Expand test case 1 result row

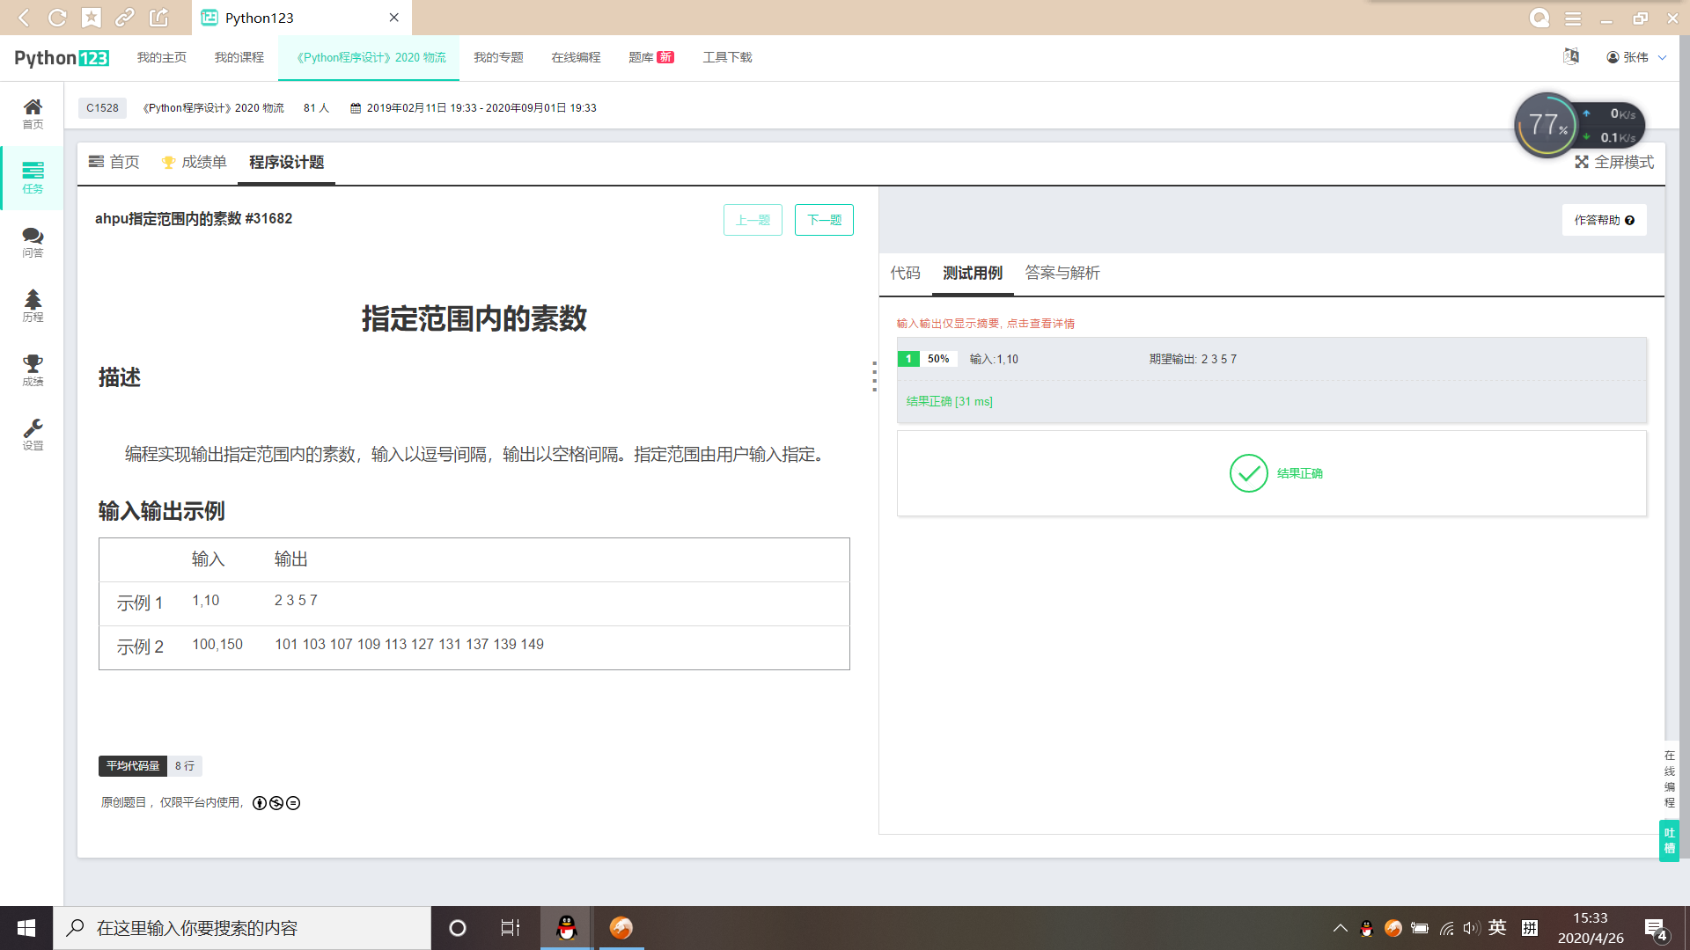click(x=1271, y=359)
